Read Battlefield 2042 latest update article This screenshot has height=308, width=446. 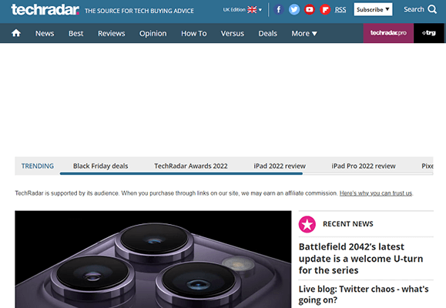tap(360, 258)
